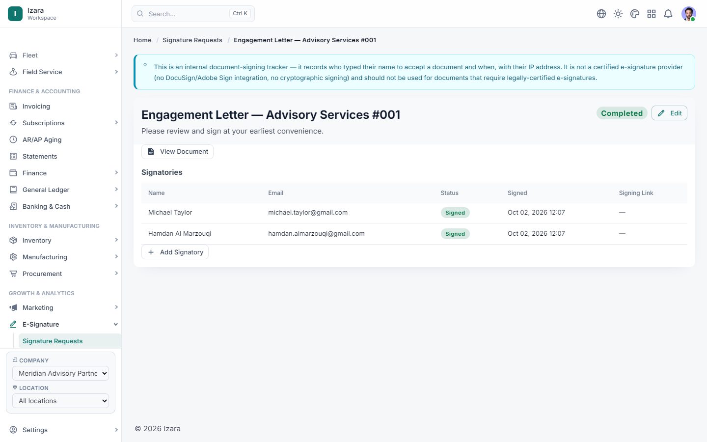Image resolution: width=707 pixels, height=442 pixels.
Task: Open the apps grid icon
Action: point(652,14)
